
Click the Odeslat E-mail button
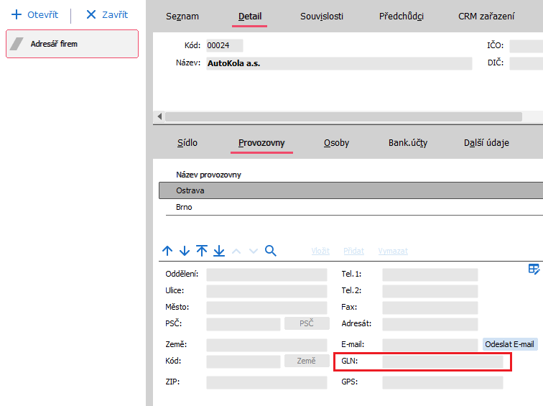[x=510, y=344]
